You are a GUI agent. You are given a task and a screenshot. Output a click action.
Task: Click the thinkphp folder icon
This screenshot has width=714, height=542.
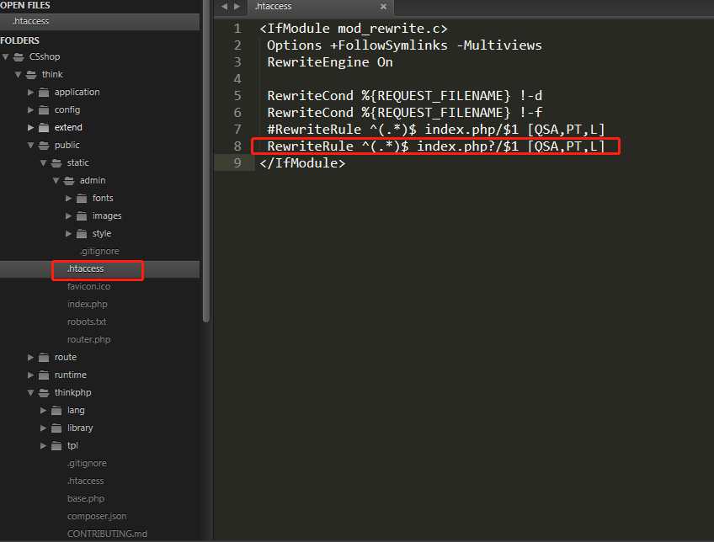tap(44, 393)
